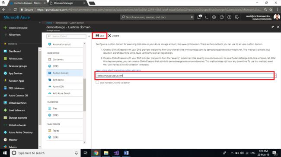The width and height of the screenshot is (281, 157).
Task: Click the custom domain name input field
Action: point(185,76)
